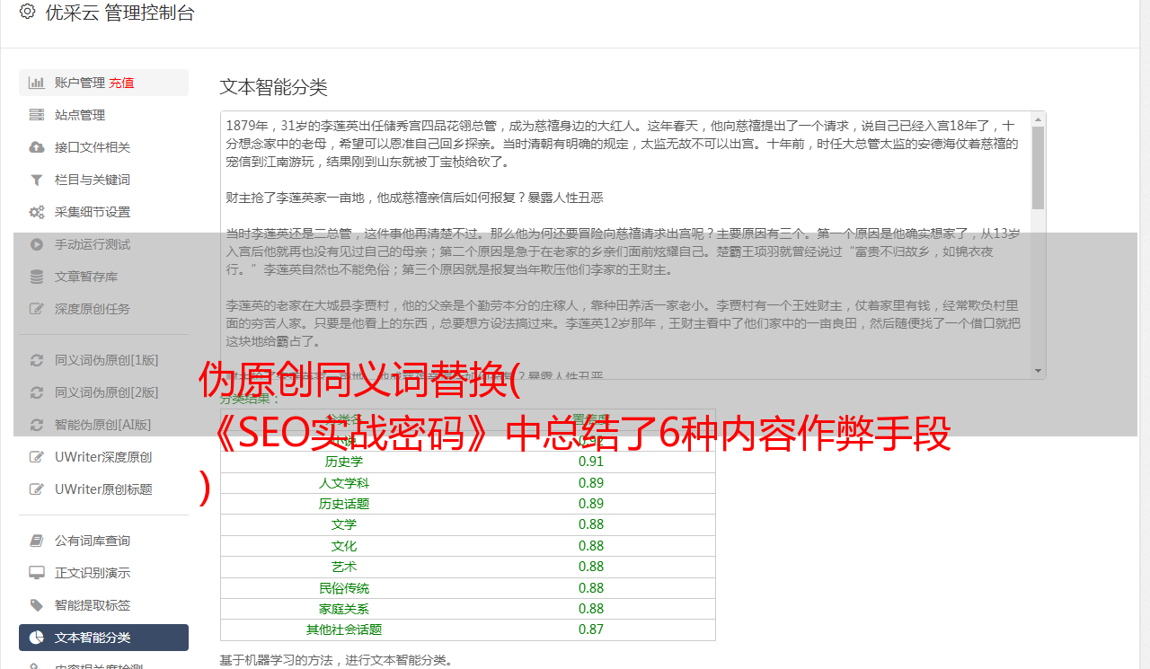Click the 艺术 category cell
1150x669 pixels.
point(344,567)
